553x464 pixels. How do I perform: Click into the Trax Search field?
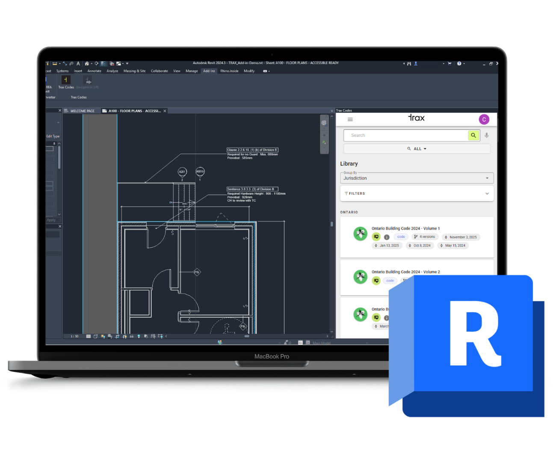tap(406, 135)
